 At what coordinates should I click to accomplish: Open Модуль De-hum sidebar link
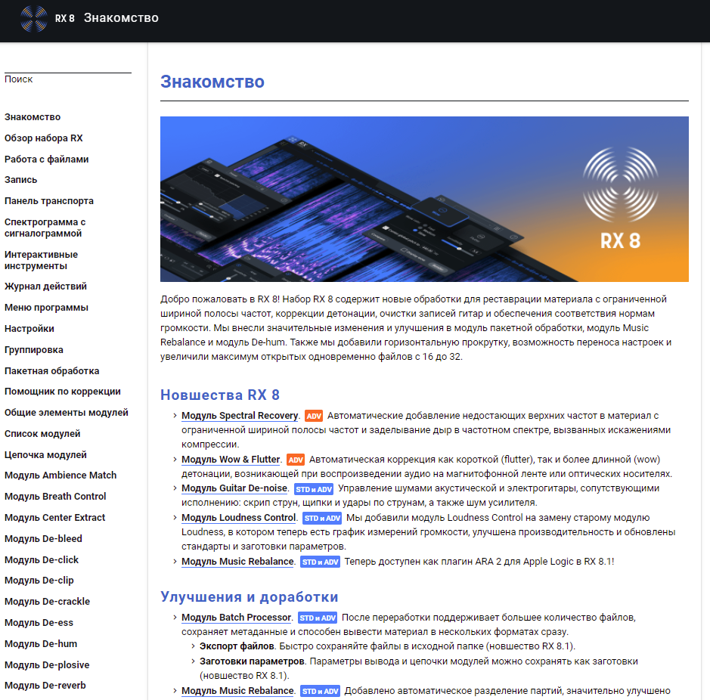tap(41, 644)
